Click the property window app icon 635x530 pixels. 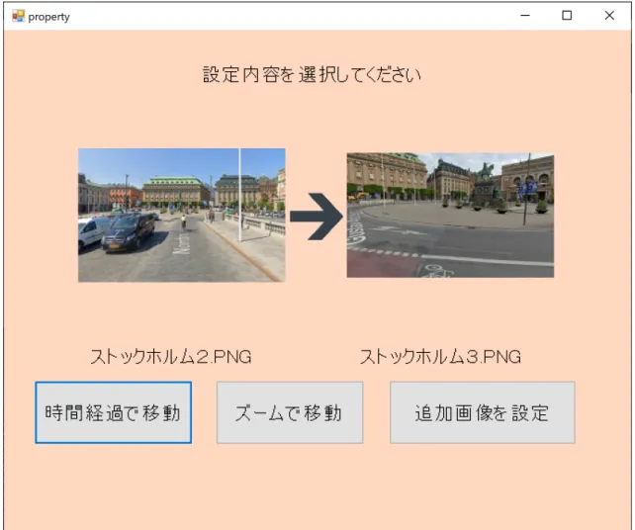click(18, 16)
